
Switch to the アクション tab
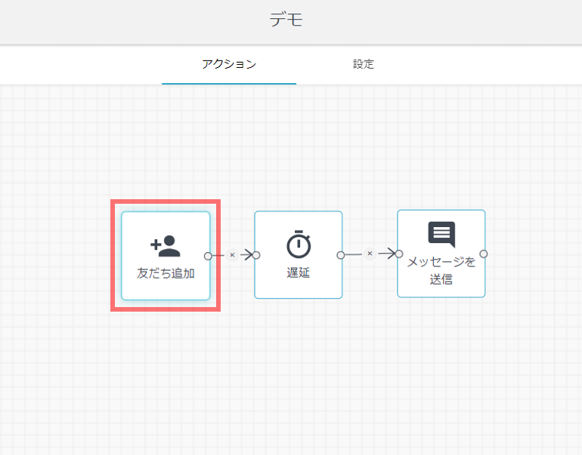(x=229, y=64)
